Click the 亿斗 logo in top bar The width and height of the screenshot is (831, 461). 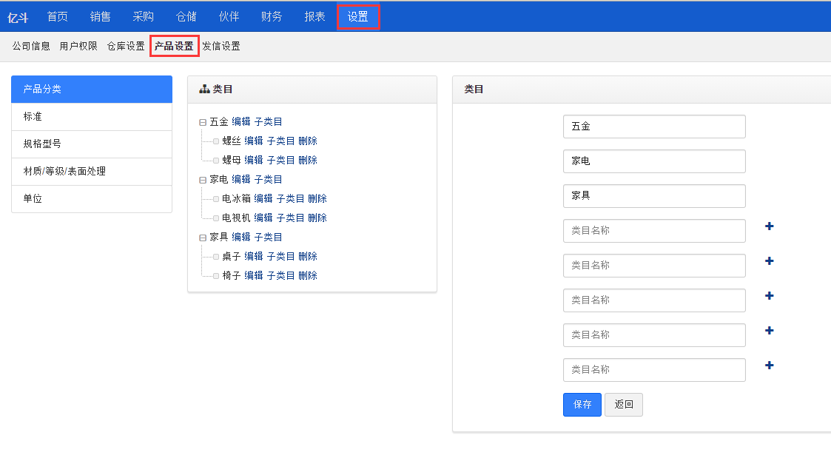pos(18,17)
